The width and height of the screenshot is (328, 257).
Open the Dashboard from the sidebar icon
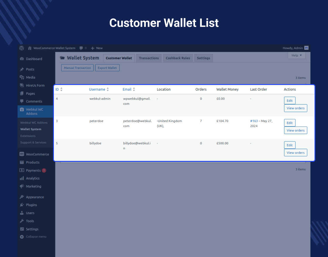(x=22, y=59)
